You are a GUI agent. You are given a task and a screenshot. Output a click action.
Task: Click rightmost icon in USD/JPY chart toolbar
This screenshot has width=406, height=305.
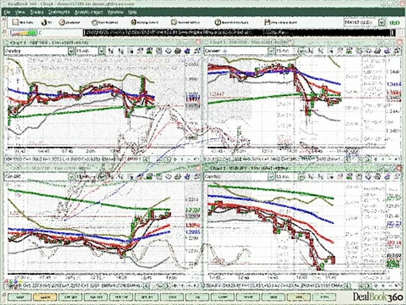pyautogui.click(x=397, y=177)
